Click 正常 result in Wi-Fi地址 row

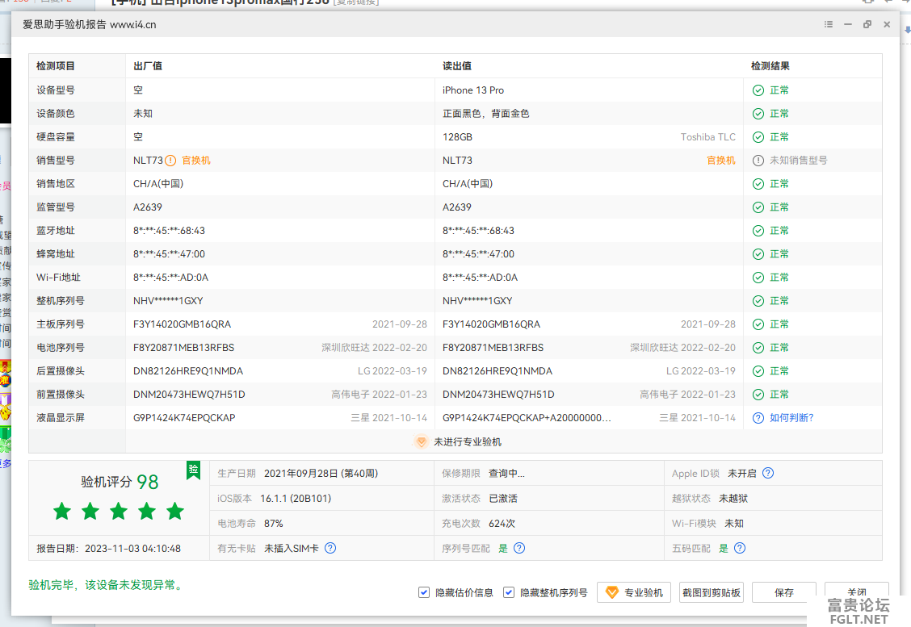779,278
